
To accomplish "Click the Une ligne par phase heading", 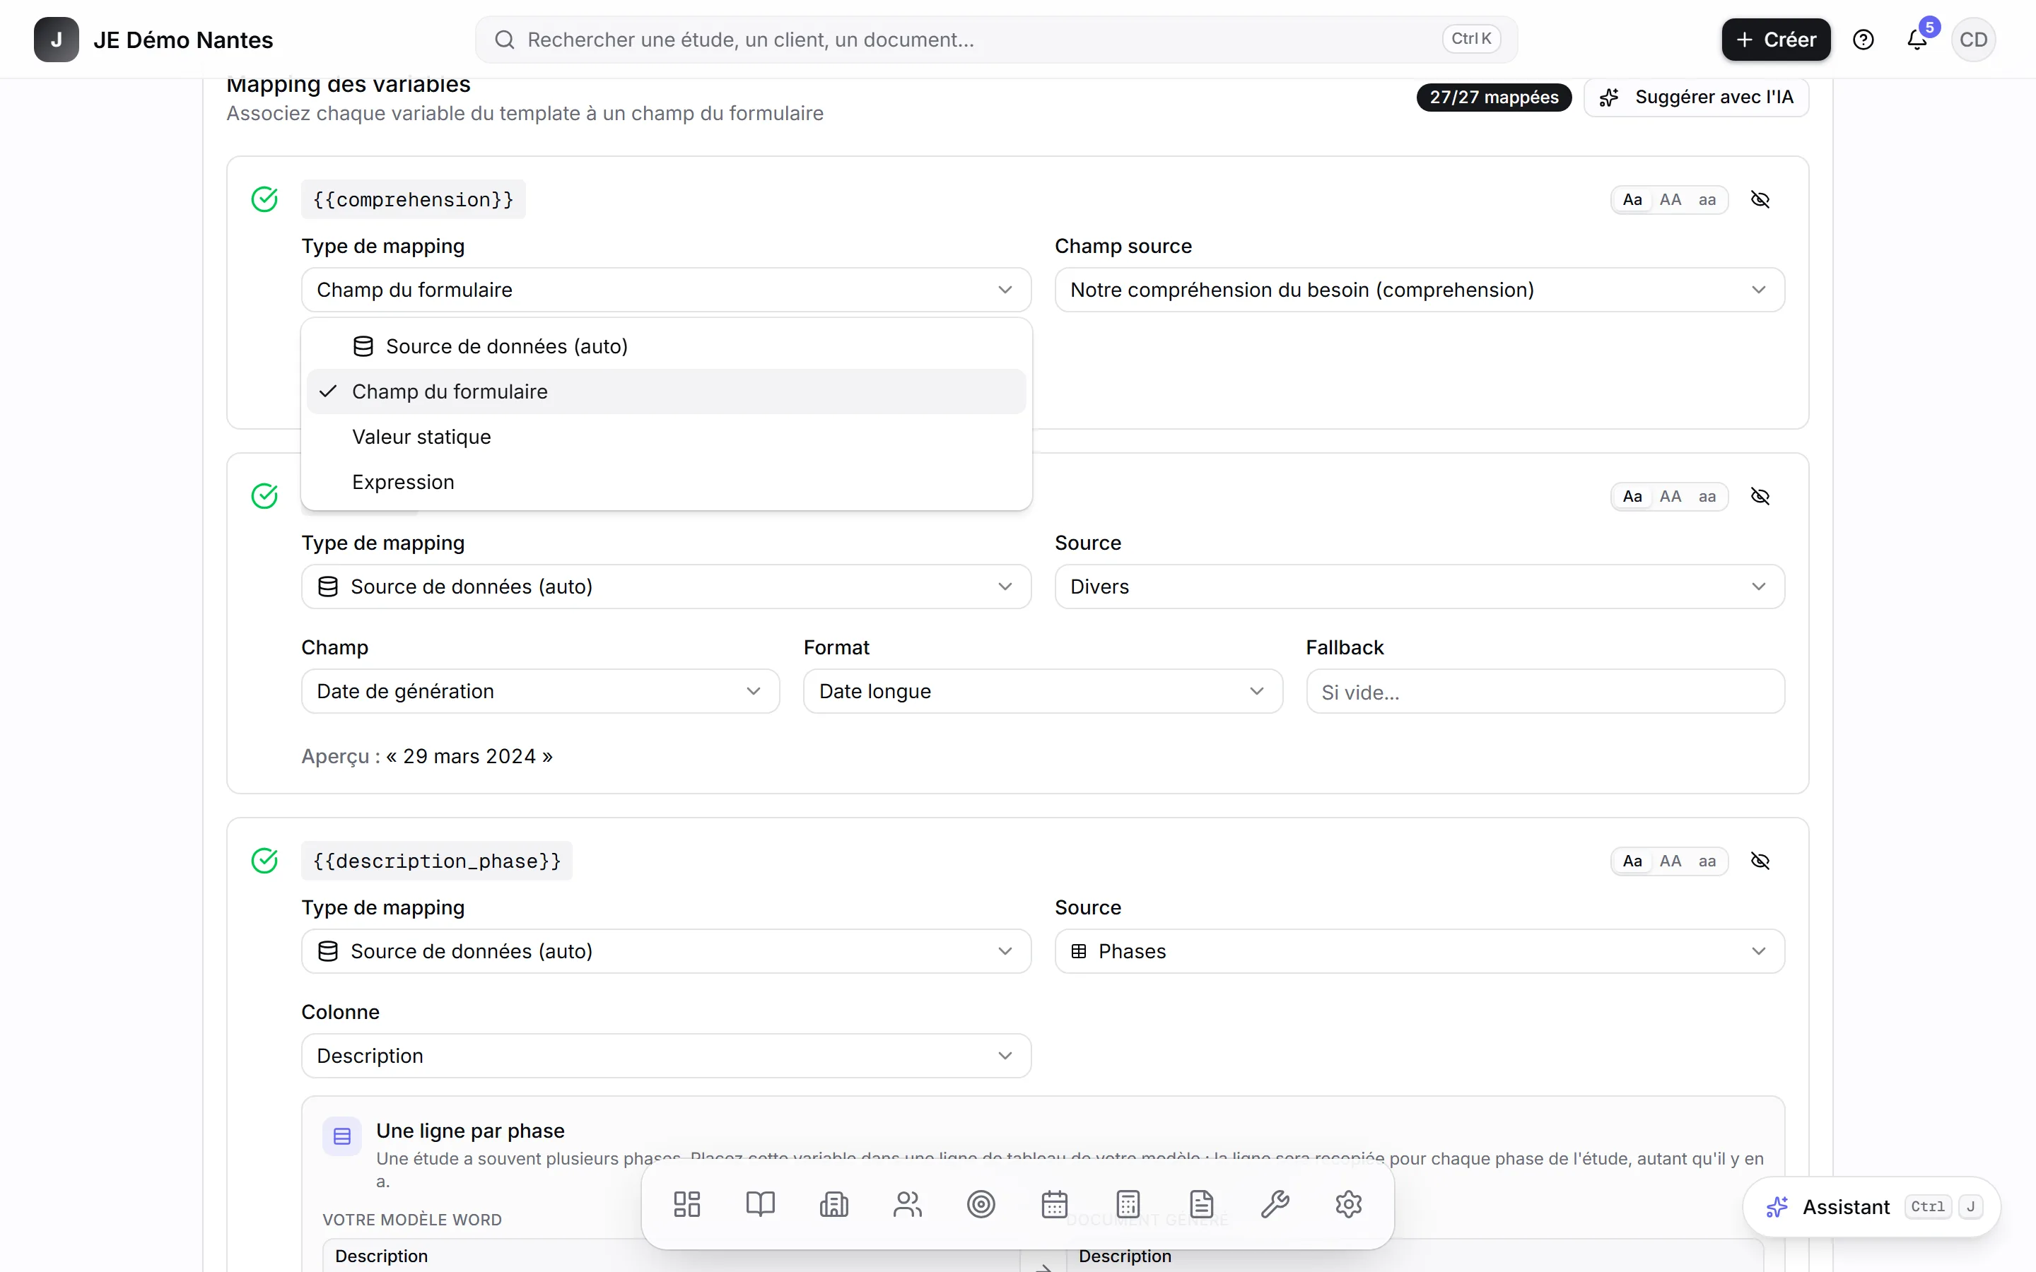I will coord(470,1131).
